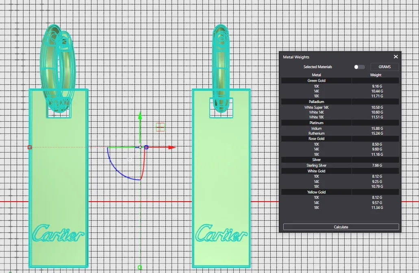Select the Yellow Gold 18K row

[341, 208]
